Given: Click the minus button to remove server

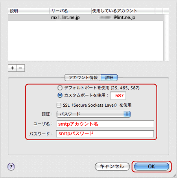Looking at the screenshot, I should [20, 68].
